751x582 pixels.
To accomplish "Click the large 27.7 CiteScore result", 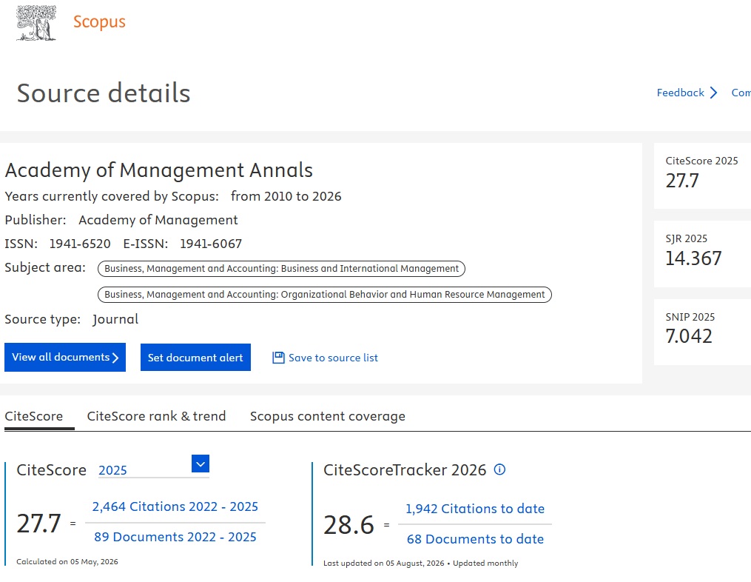I will [x=38, y=523].
